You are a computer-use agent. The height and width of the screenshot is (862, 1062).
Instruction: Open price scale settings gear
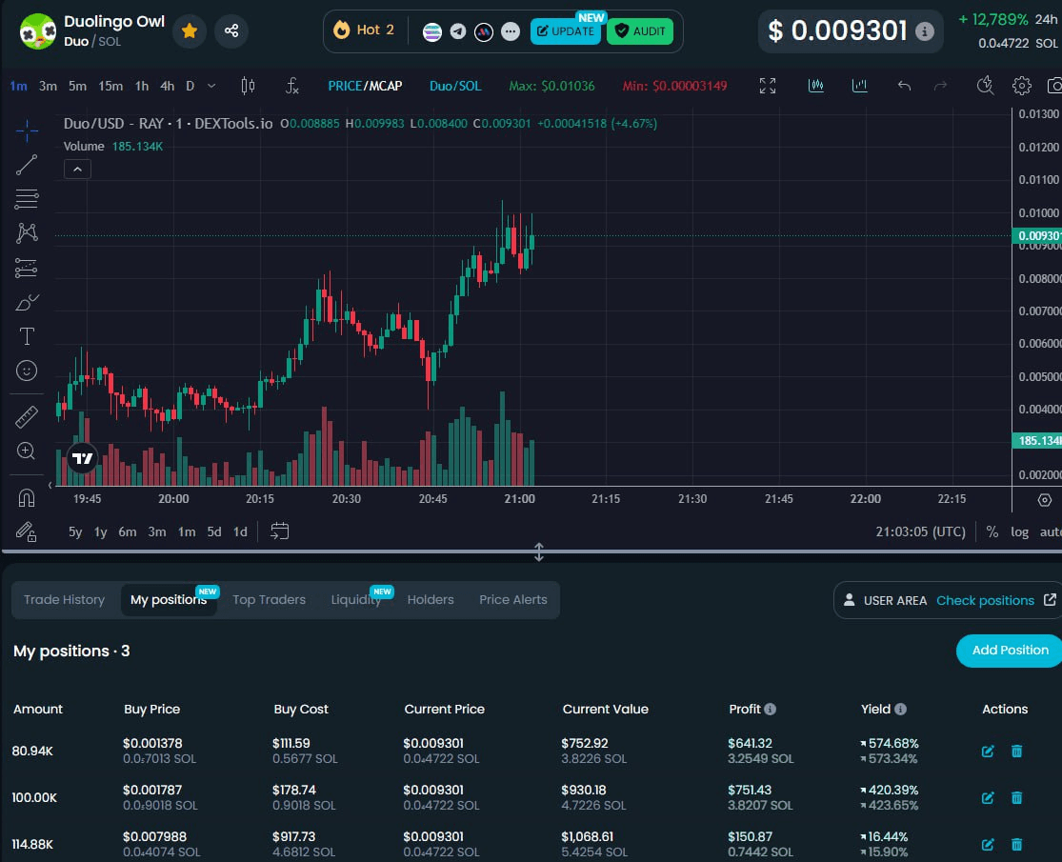click(x=1045, y=500)
